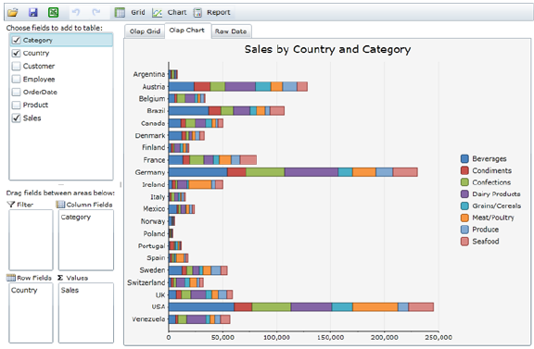Image resolution: width=534 pixels, height=349 pixels.
Task: Tick the OrderDate field checkbox
Action: [x=16, y=92]
